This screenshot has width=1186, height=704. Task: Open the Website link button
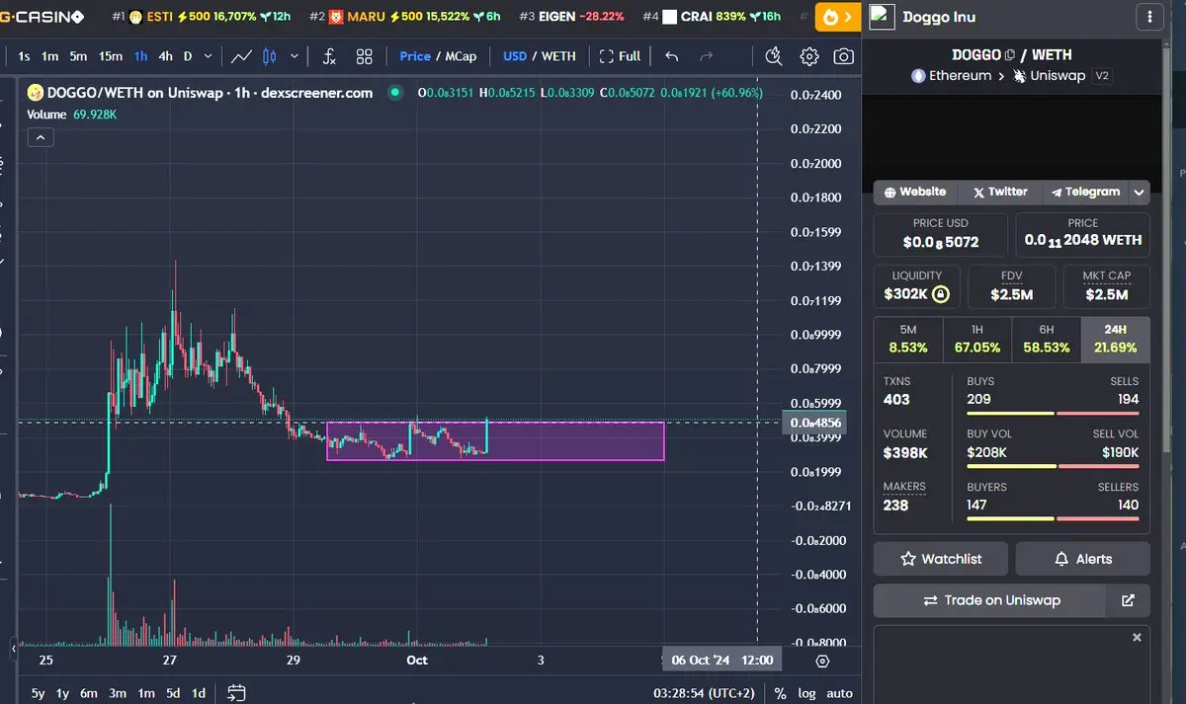point(915,193)
